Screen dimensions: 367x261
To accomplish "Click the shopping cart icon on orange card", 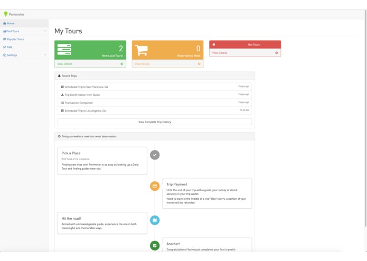I will (x=142, y=50).
